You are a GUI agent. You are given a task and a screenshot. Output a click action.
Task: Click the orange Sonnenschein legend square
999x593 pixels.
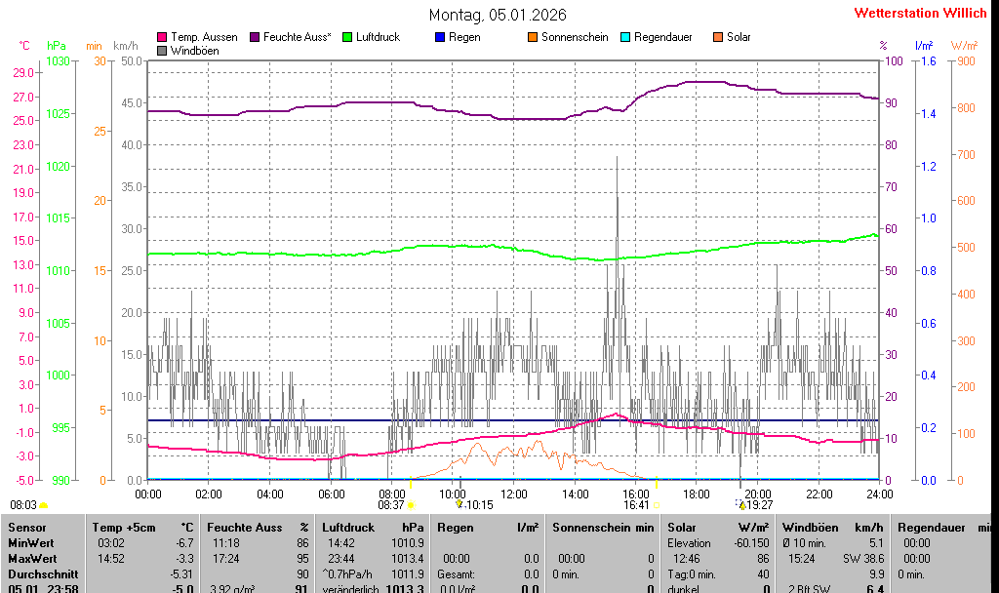(533, 37)
